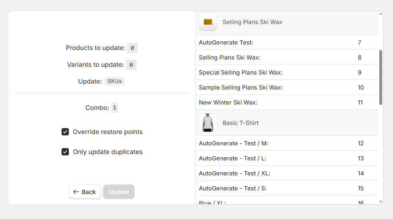
Task: Click SKU value 9
Action: tap(359, 72)
